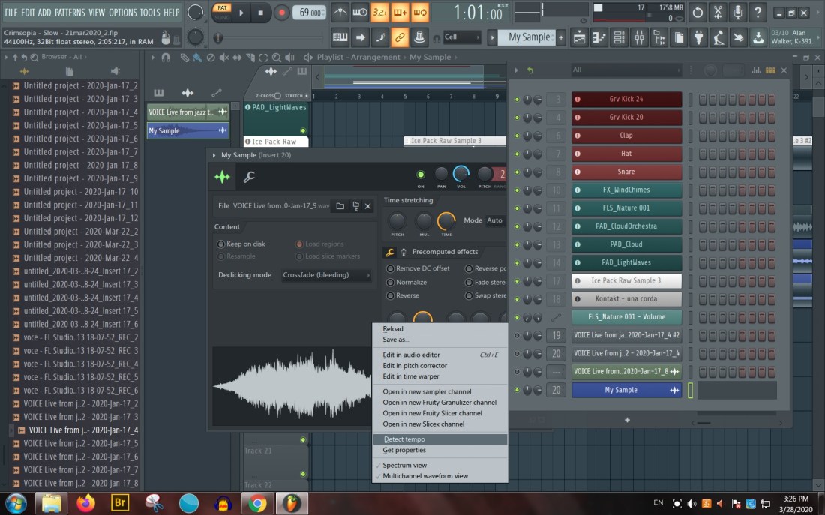This screenshot has width=825, height=515.
Task: Enable the Reverse precomputed effect
Action: click(391, 296)
